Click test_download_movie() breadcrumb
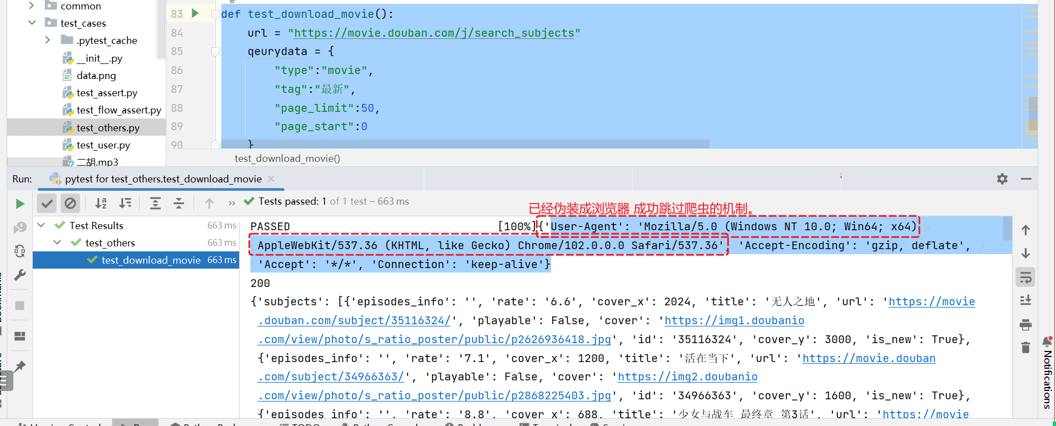This screenshot has width=1056, height=426. click(x=287, y=158)
